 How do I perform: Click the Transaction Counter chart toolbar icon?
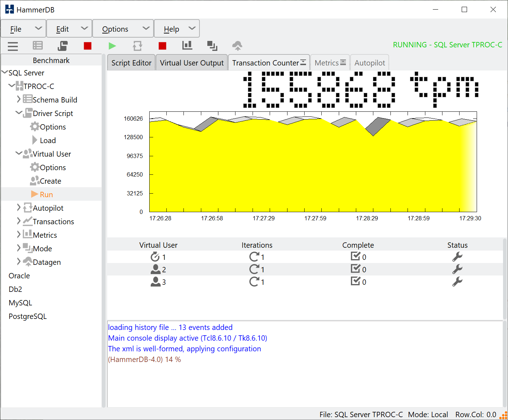click(x=187, y=45)
